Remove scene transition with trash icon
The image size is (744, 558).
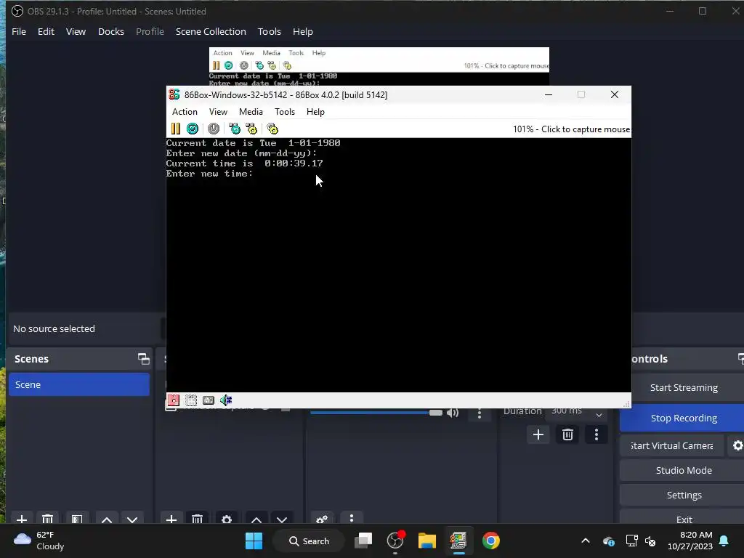(567, 434)
